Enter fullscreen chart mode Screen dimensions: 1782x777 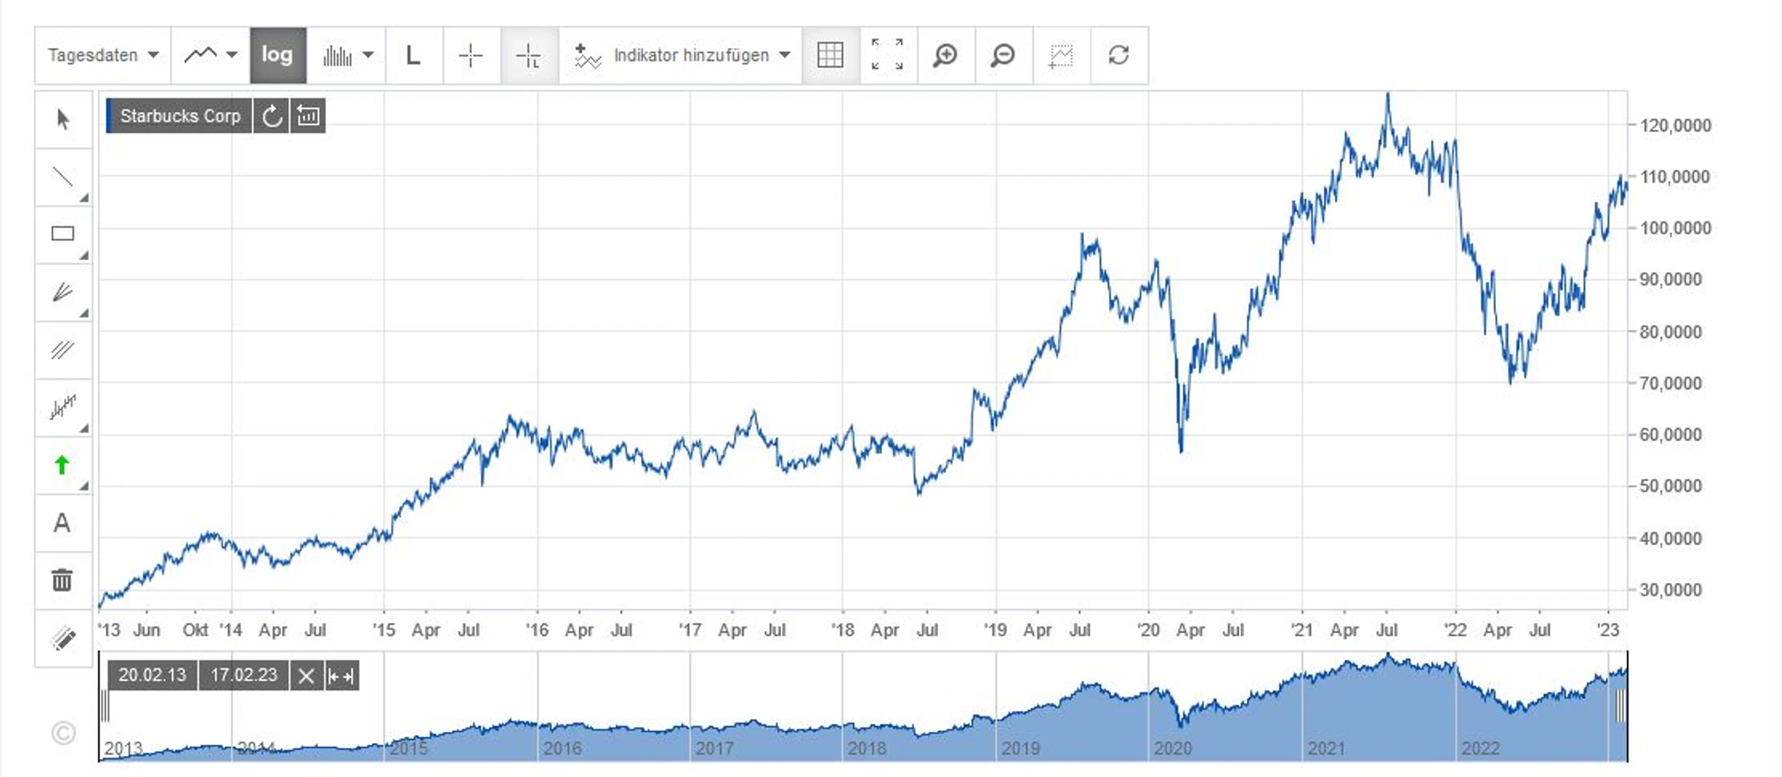pyautogui.click(x=888, y=55)
